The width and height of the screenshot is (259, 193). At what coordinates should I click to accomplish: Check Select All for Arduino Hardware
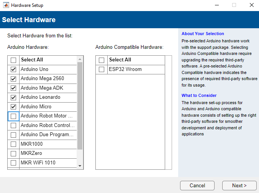tap(13, 60)
